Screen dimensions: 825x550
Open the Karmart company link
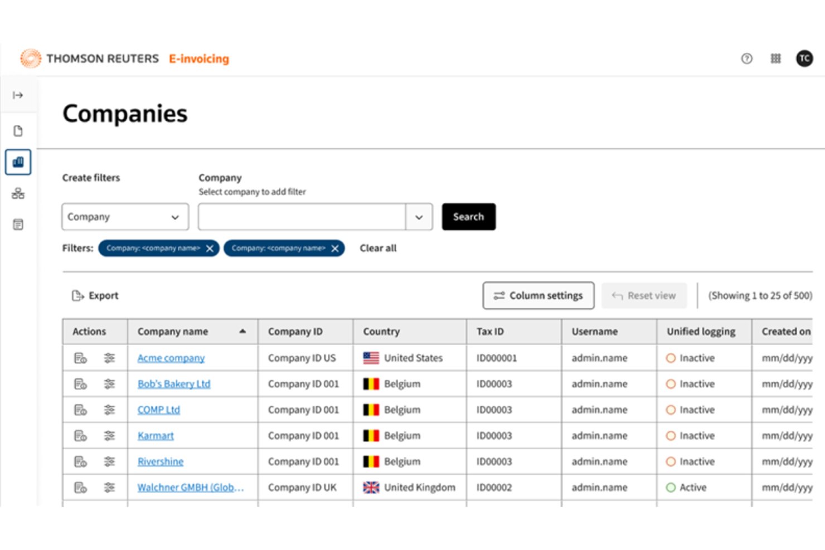coord(156,436)
